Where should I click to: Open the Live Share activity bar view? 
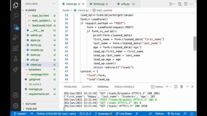pyautogui.click(x=16, y=70)
